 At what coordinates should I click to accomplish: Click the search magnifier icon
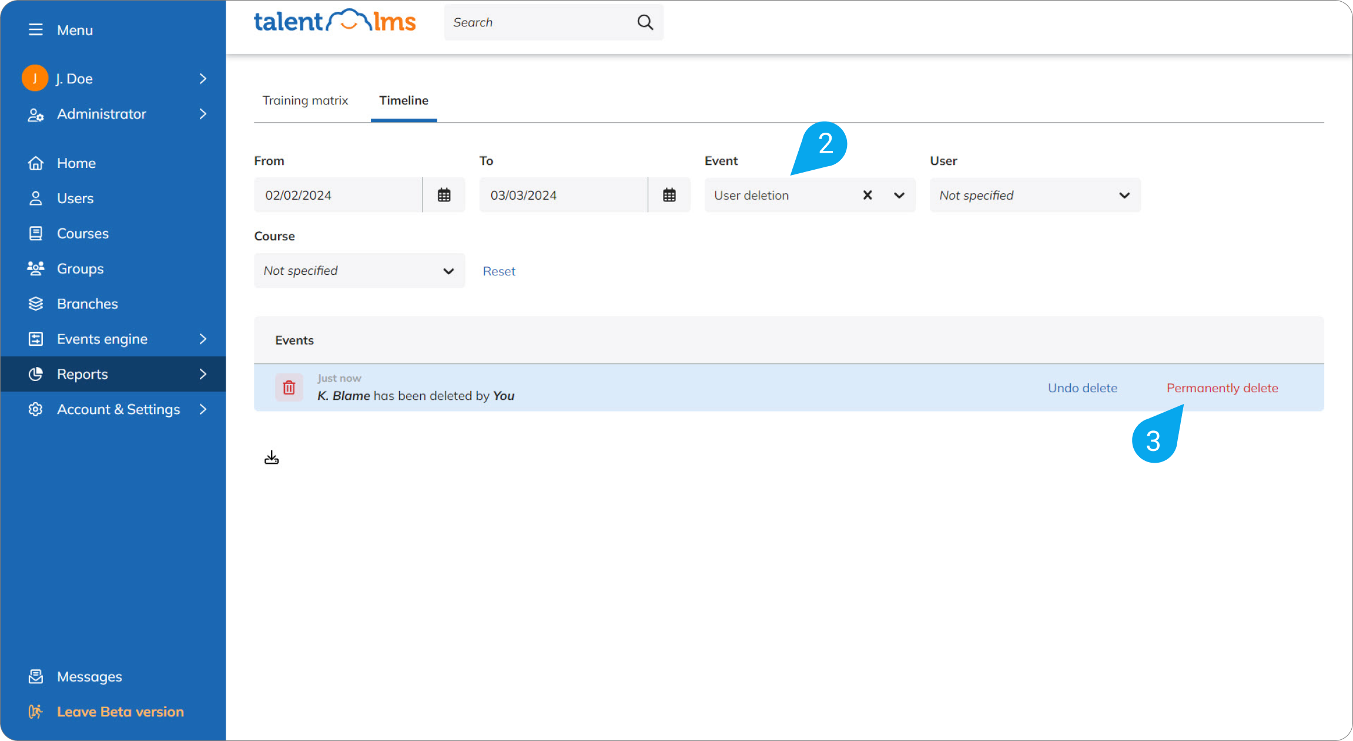click(645, 22)
